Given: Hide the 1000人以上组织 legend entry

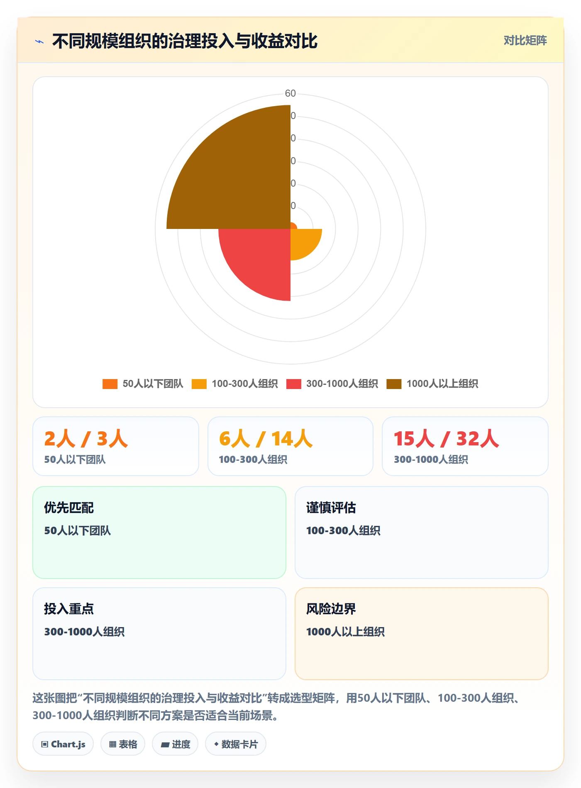Looking at the screenshot, I should [x=432, y=384].
